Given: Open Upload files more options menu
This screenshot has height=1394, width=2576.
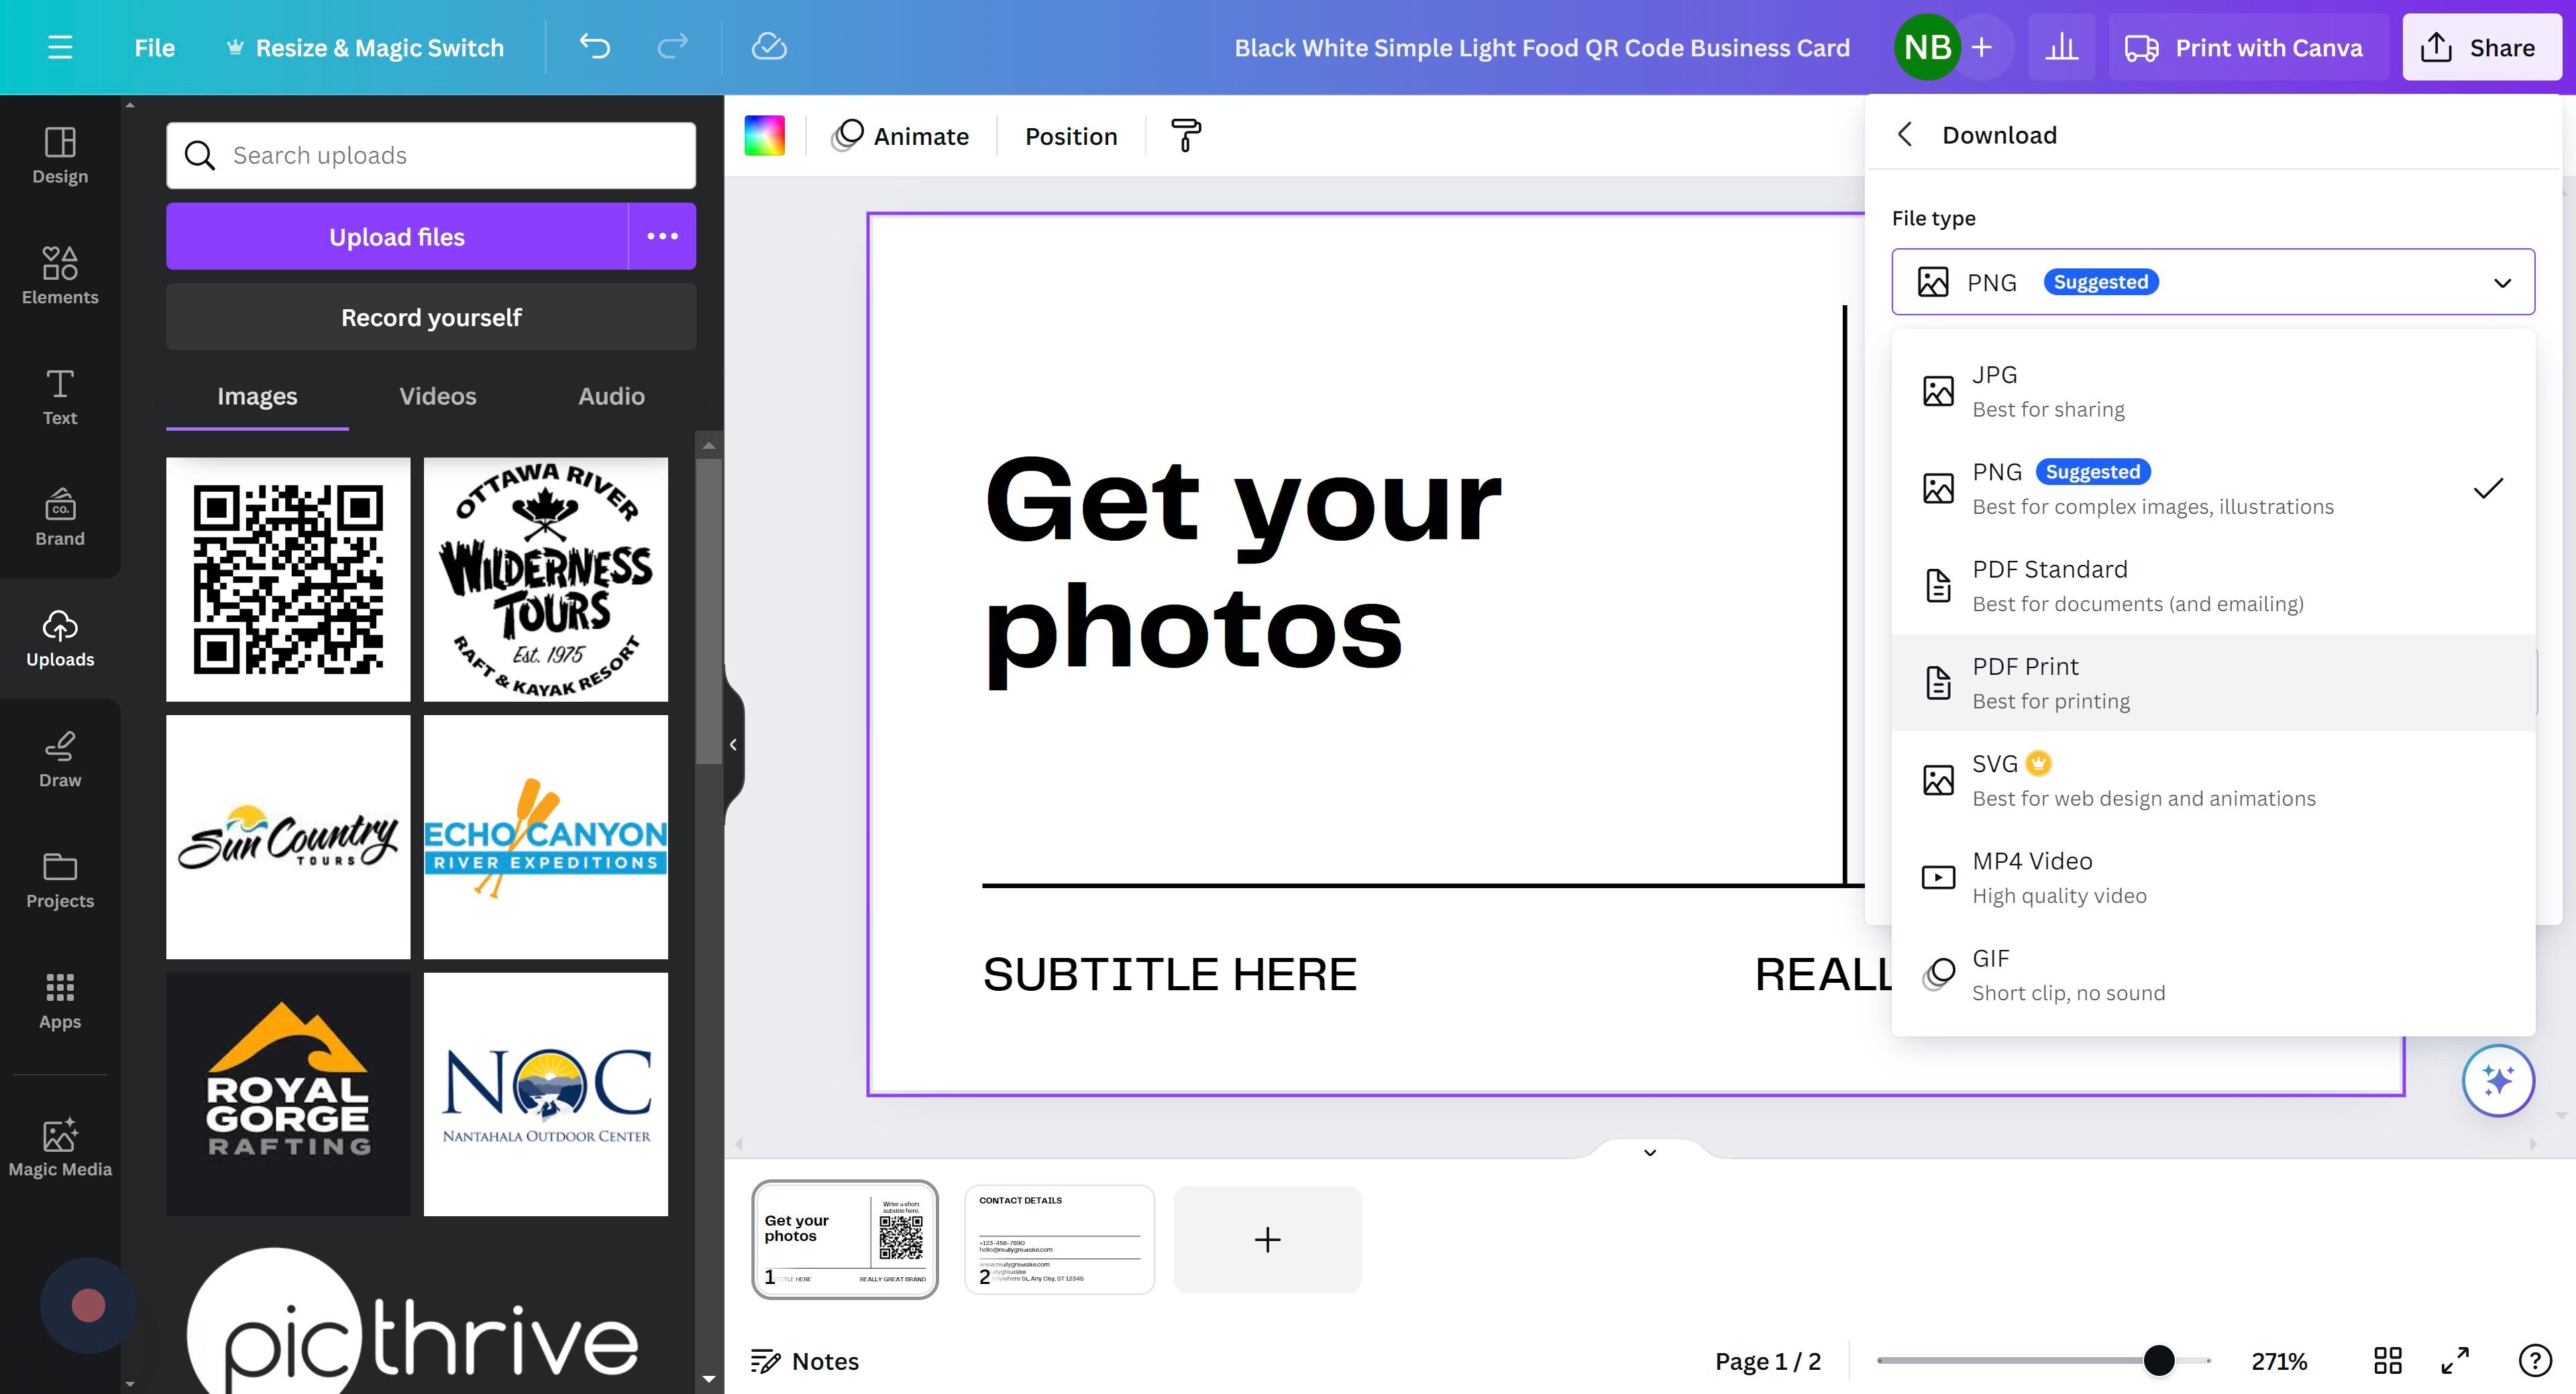Looking at the screenshot, I should tap(662, 236).
